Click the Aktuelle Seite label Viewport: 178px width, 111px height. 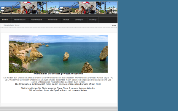pos(9,25)
